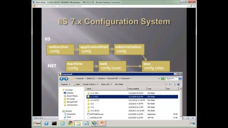
Task: Open Documents library
Action: click(71, 114)
